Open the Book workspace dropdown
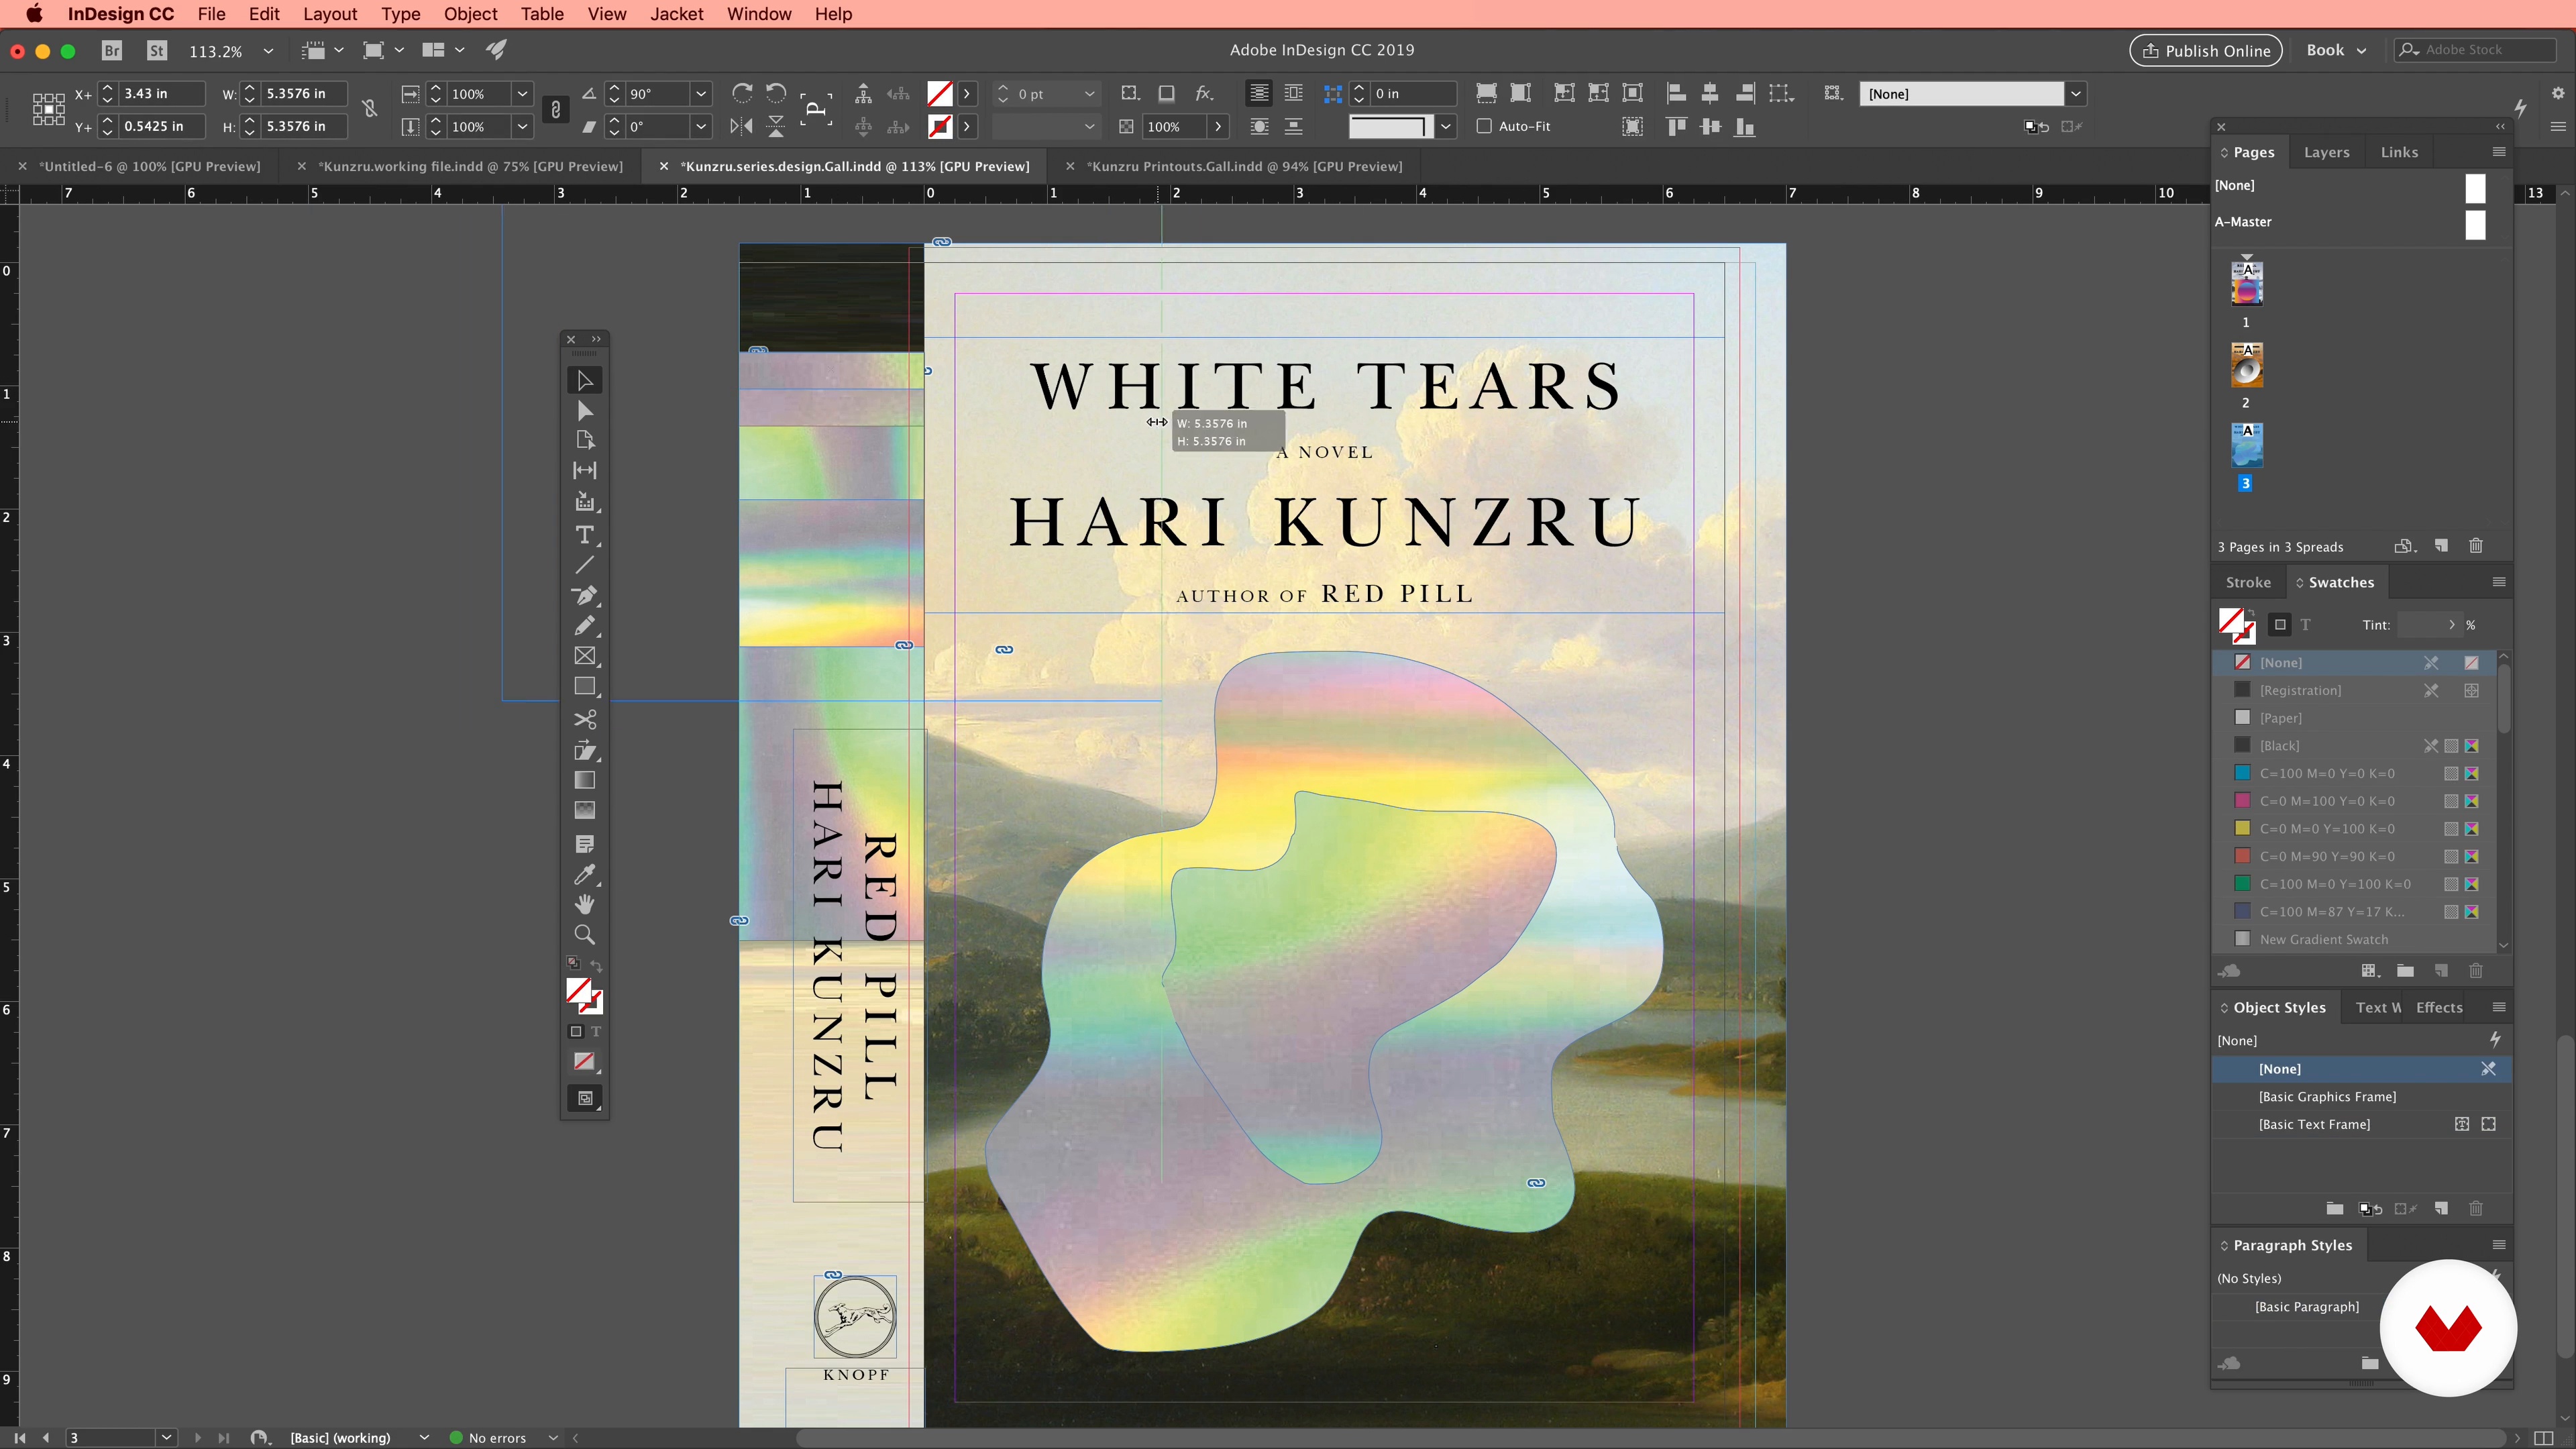Viewport: 2576px width, 1449px height. [2336, 50]
